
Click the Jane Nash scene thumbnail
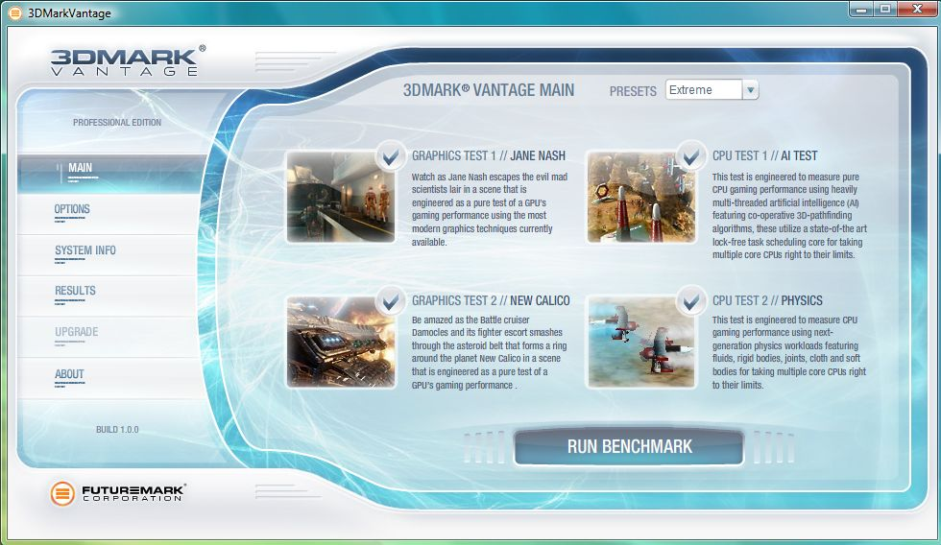coord(341,197)
